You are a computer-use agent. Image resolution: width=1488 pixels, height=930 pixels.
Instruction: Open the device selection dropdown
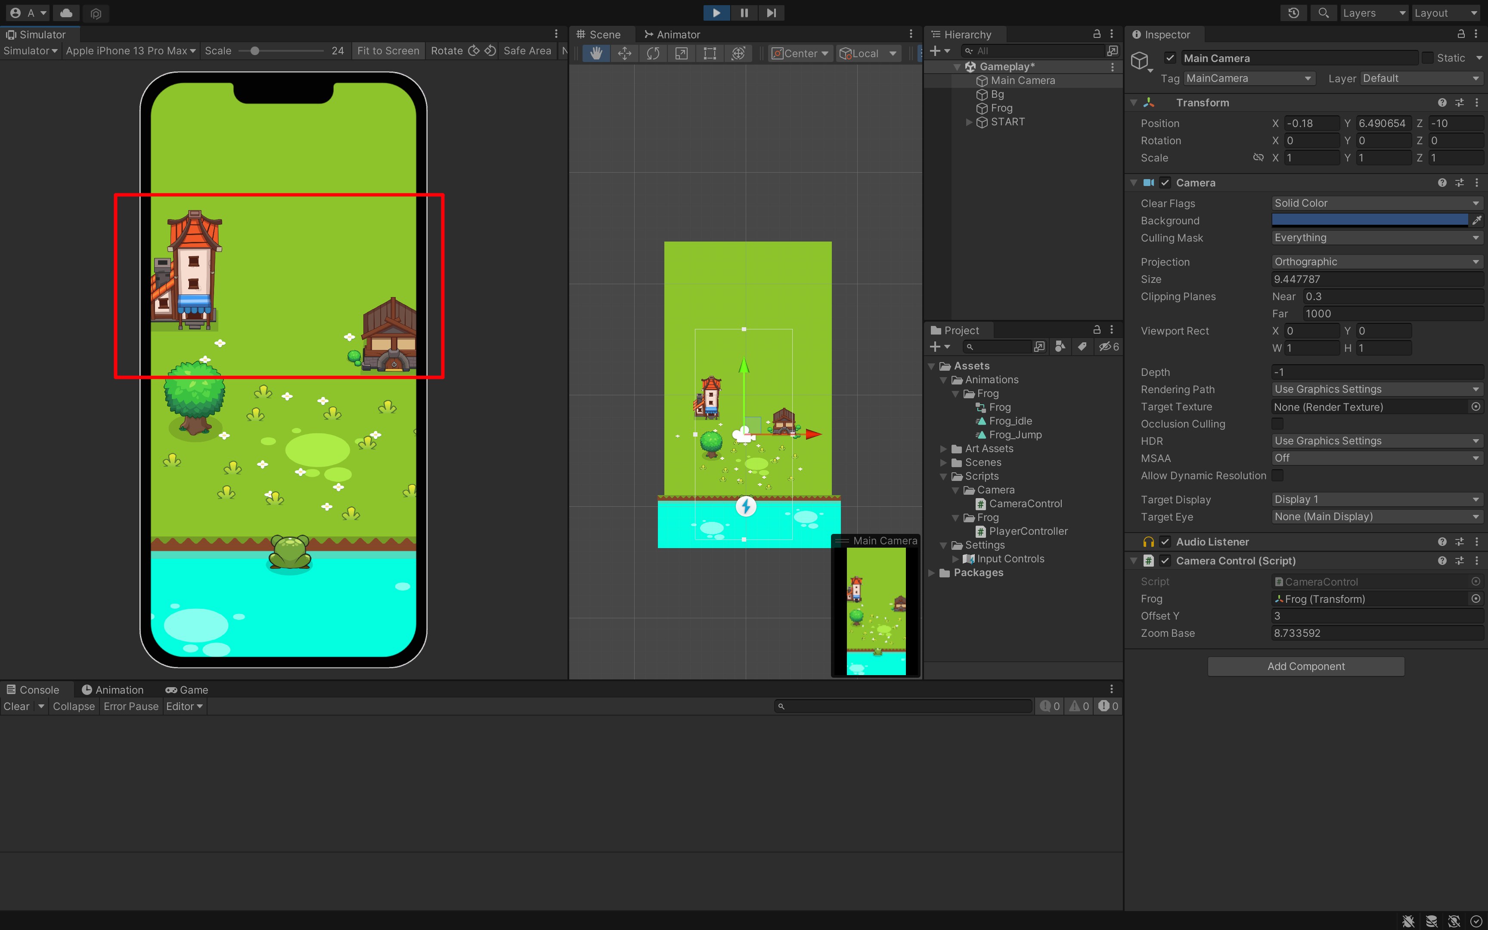tap(130, 50)
